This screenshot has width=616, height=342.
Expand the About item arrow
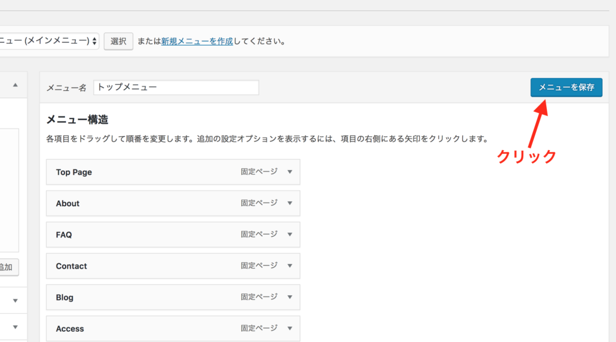(x=289, y=203)
